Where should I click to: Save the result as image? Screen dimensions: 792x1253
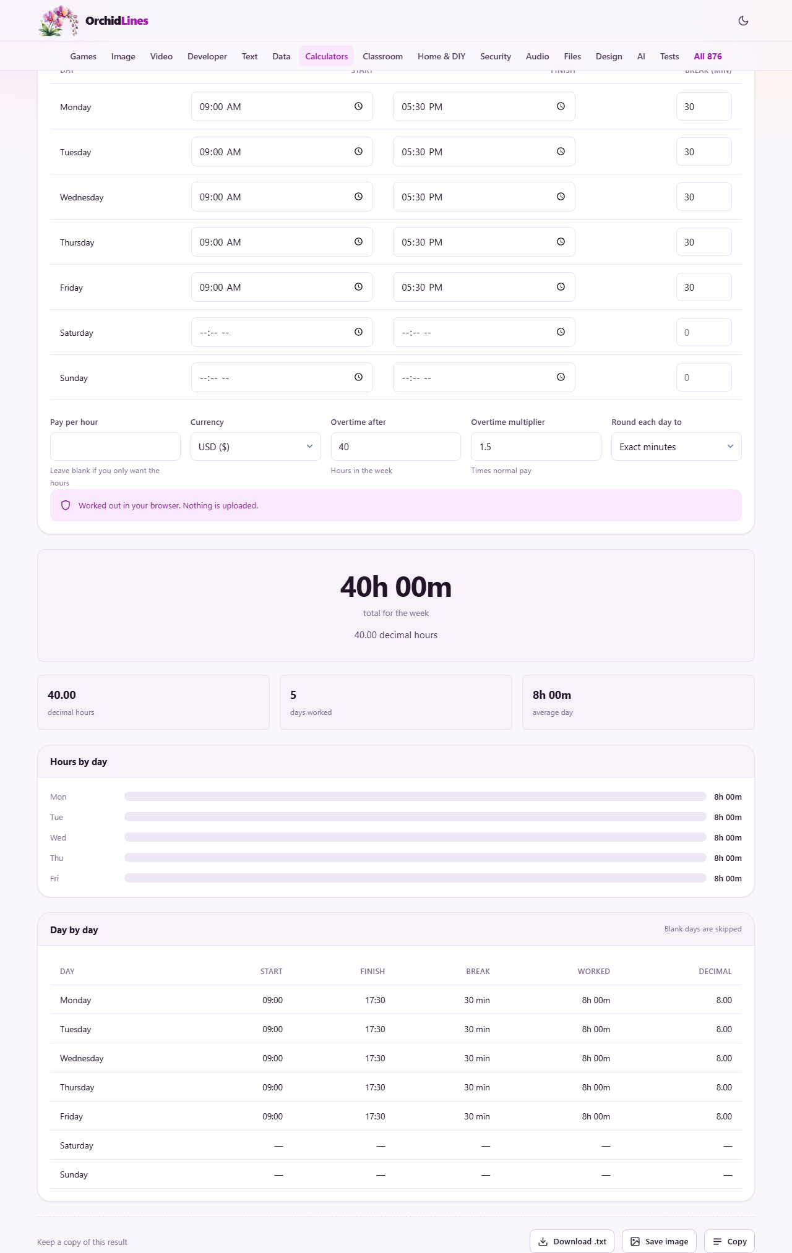tap(659, 1241)
